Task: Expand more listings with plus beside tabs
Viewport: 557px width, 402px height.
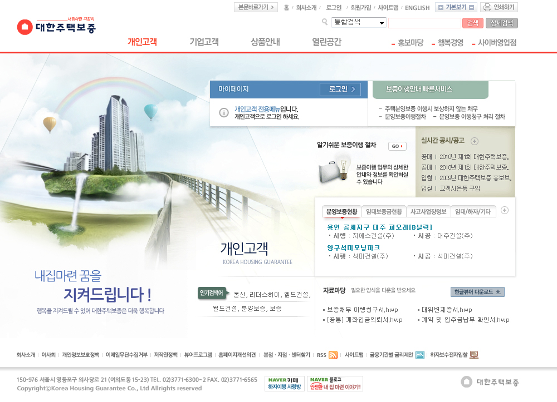Action: [505, 210]
